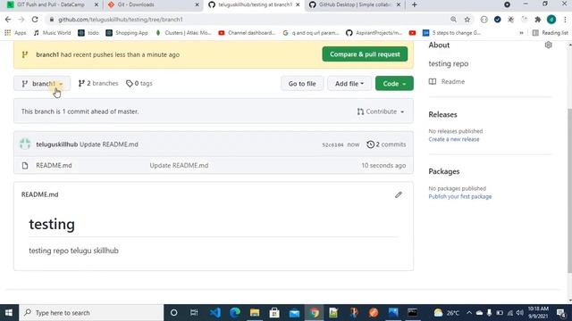The height and width of the screenshot is (321, 572).
Task: Open the Apps bookmarks shortcut
Action: click(15, 33)
